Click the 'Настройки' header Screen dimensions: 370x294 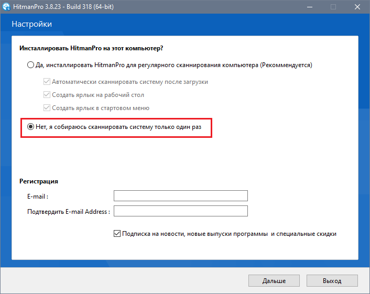coord(31,24)
